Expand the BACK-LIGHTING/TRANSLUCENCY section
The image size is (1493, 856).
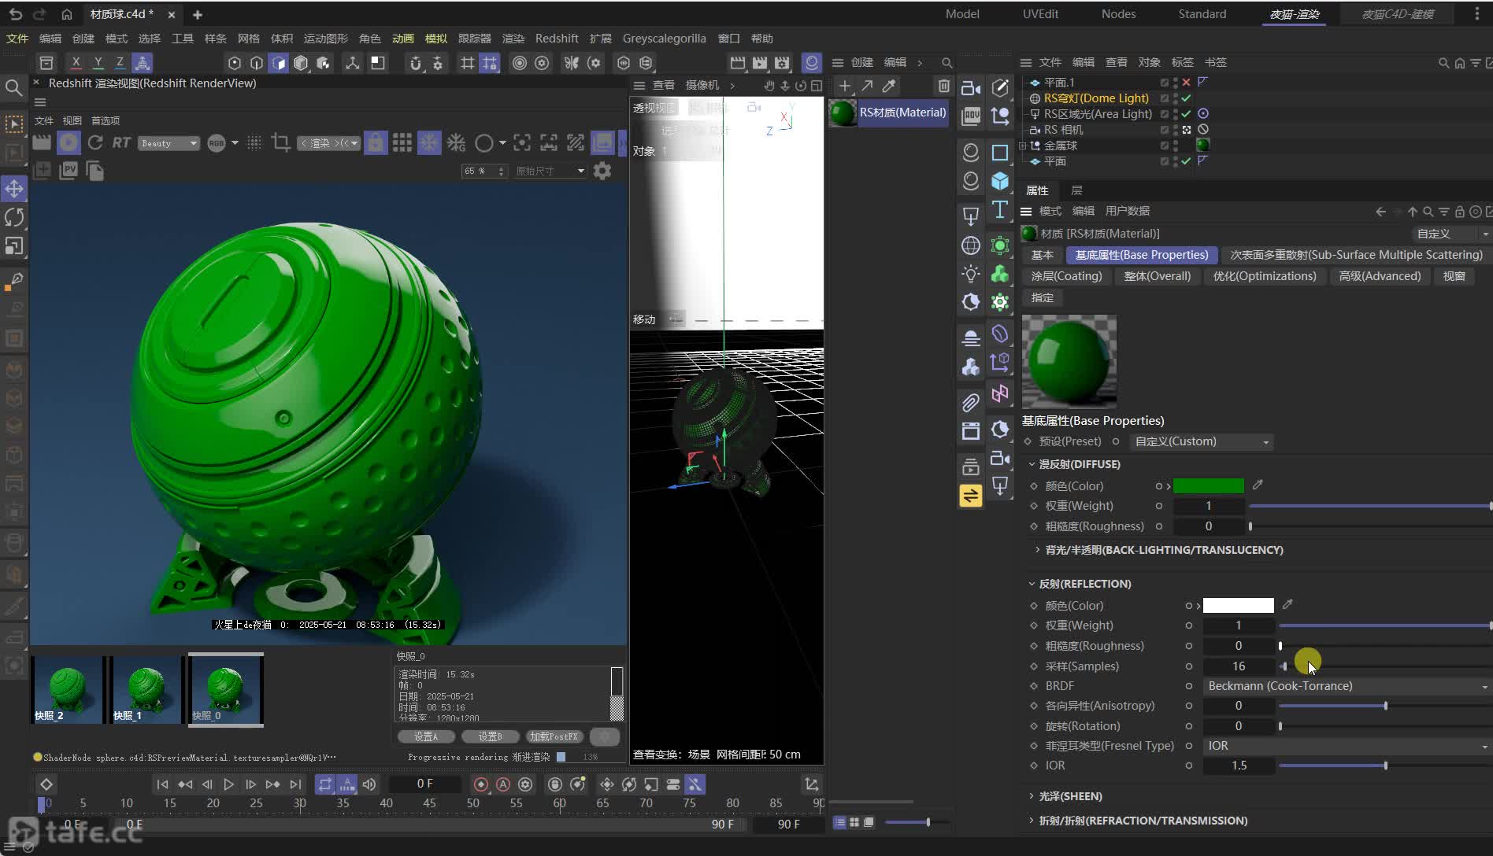pos(1037,550)
